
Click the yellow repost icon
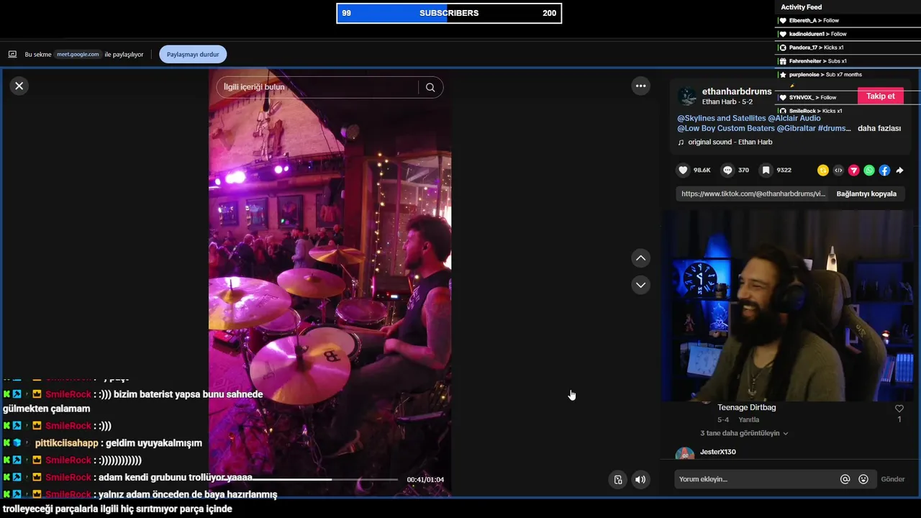[823, 171]
